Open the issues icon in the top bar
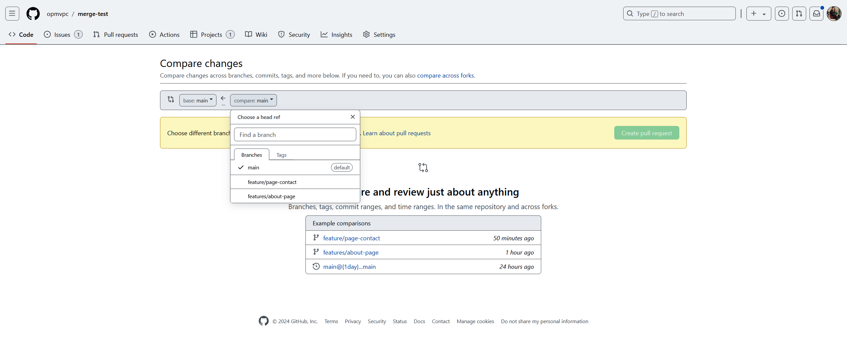 pyautogui.click(x=782, y=14)
